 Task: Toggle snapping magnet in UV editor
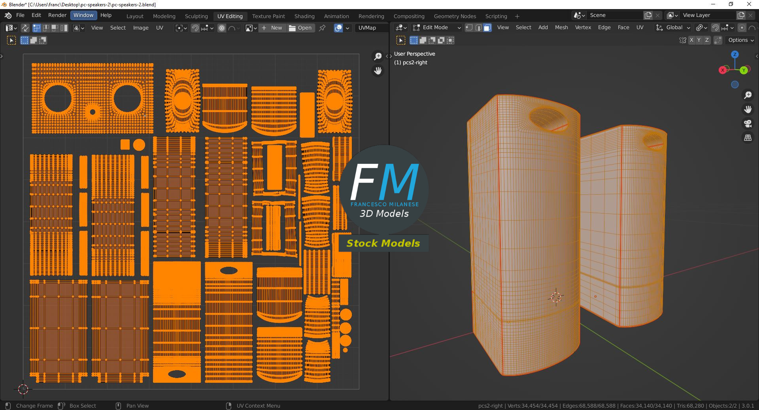pos(195,28)
